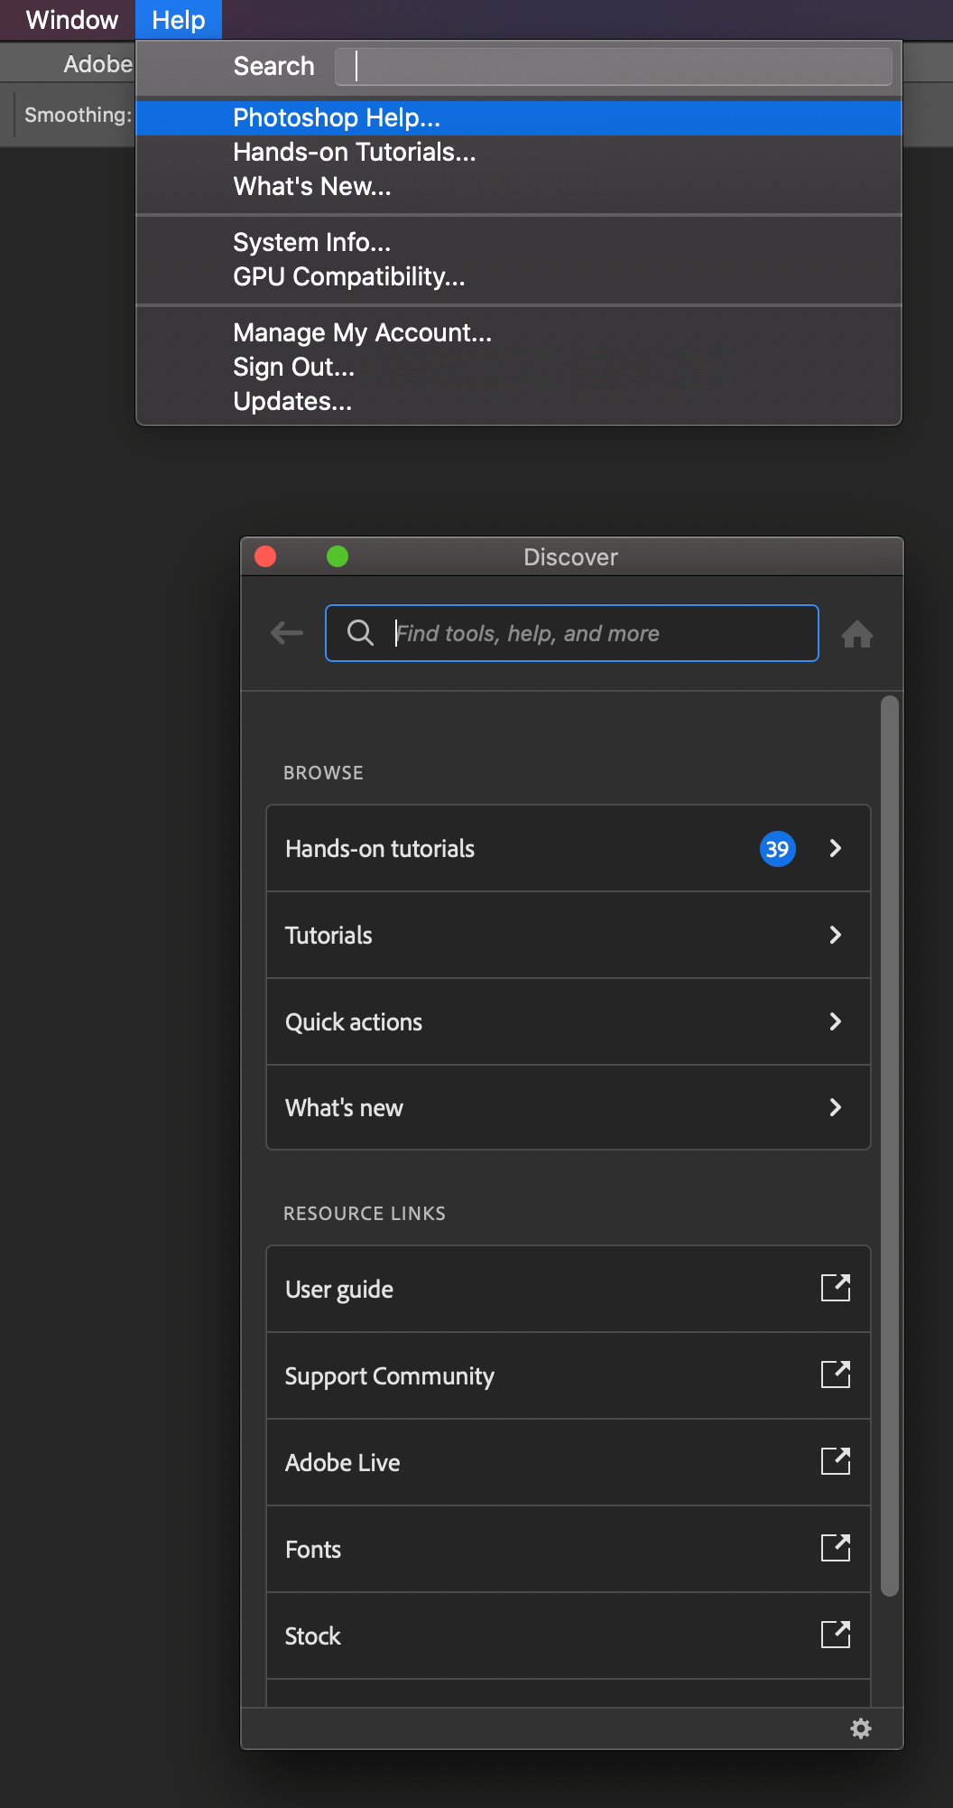Click the Stock external link icon
Image resolution: width=953 pixels, height=1808 pixels.
(x=836, y=1635)
